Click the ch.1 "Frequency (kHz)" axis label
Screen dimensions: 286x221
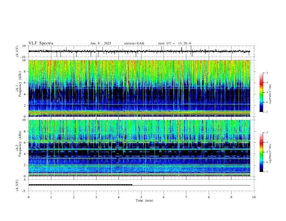(x=20, y=84)
